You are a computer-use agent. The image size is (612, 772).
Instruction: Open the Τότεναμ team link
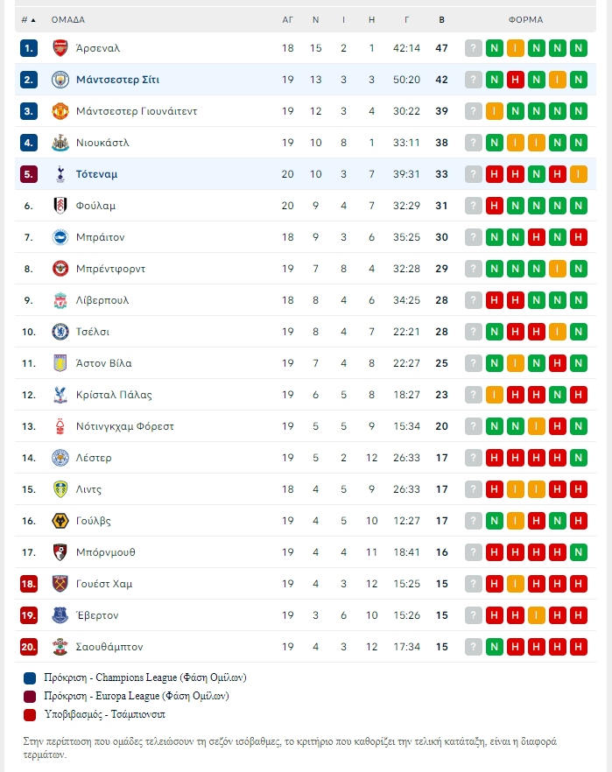pos(96,174)
